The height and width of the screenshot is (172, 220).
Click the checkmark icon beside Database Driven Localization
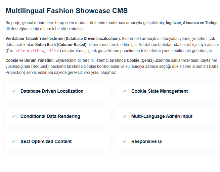click(14, 91)
